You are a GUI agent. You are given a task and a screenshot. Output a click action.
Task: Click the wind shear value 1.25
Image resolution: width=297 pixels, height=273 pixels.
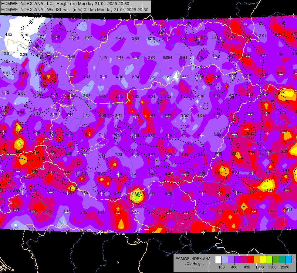(184, 96)
